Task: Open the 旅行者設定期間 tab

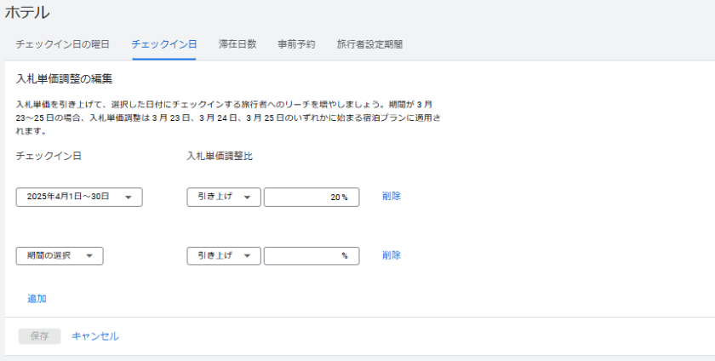Action: pos(369,44)
